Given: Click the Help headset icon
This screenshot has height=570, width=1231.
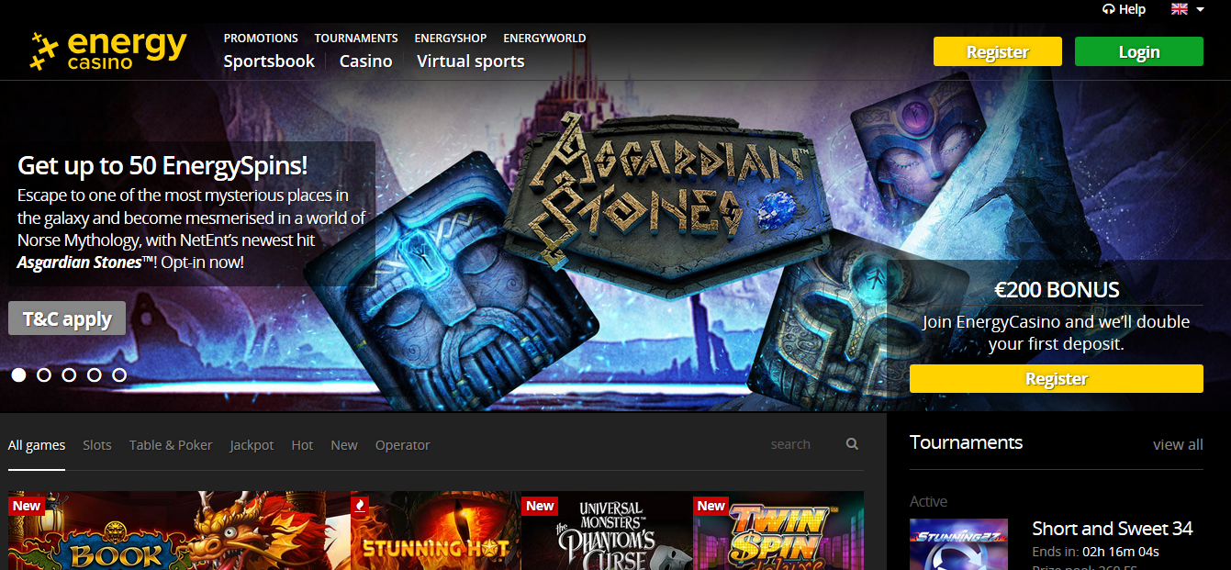Looking at the screenshot, I should pos(1108,9).
